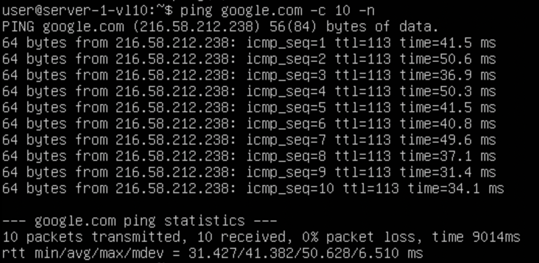539x263 pixels.
Task: Select the time=50.6 ms value
Action: coord(447,59)
